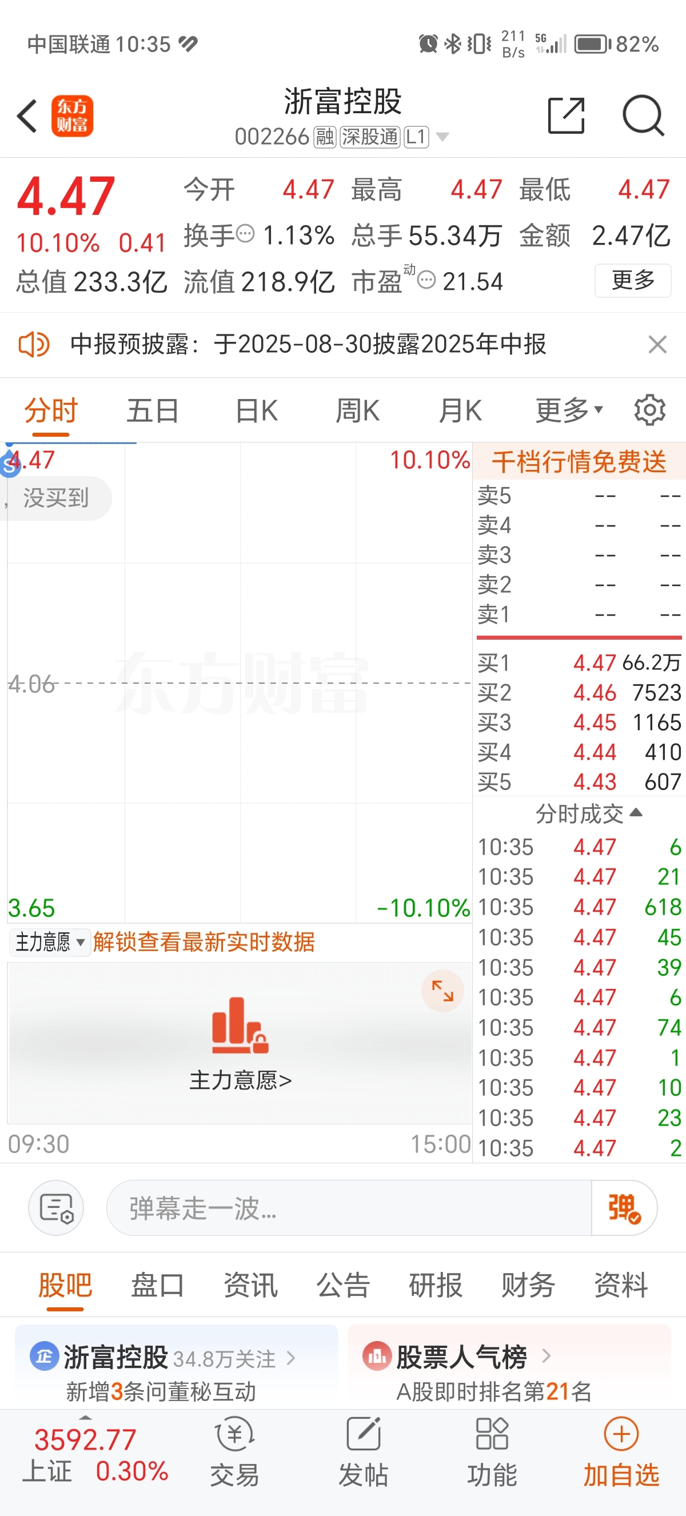This screenshot has height=1516, width=686.
Task: Switch to the 财务 tab
Action: (x=528, y=1284)
